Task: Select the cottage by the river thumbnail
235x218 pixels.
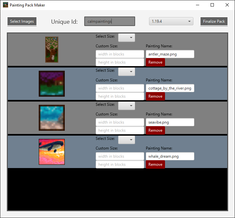Action: click(x=52, y=84)
